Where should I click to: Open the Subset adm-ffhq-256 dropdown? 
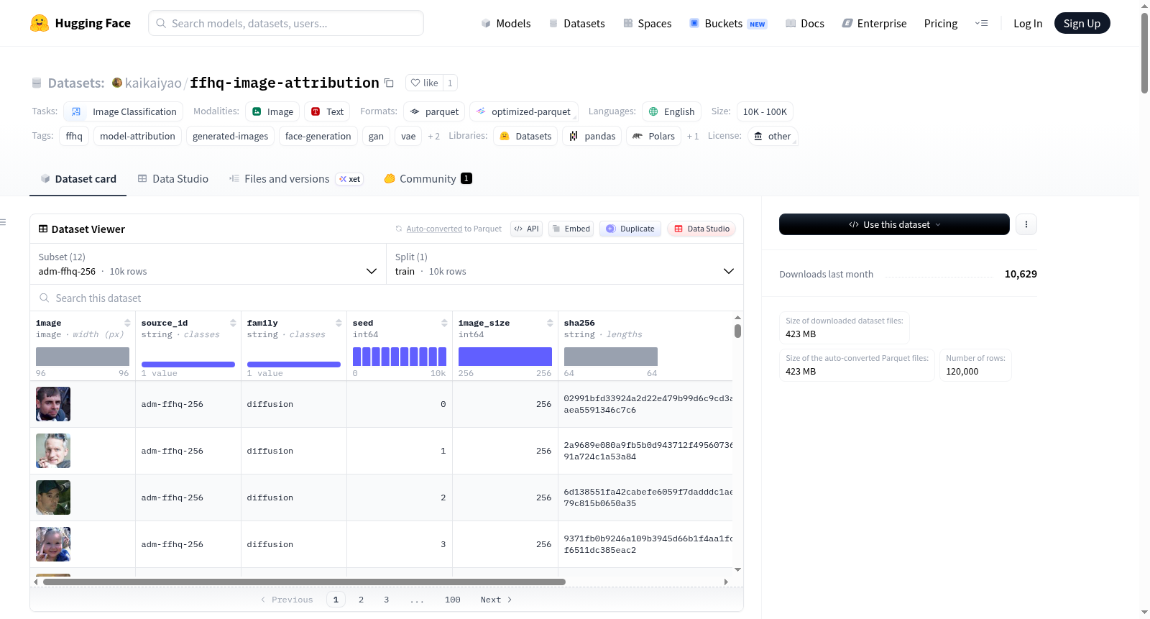208,264
